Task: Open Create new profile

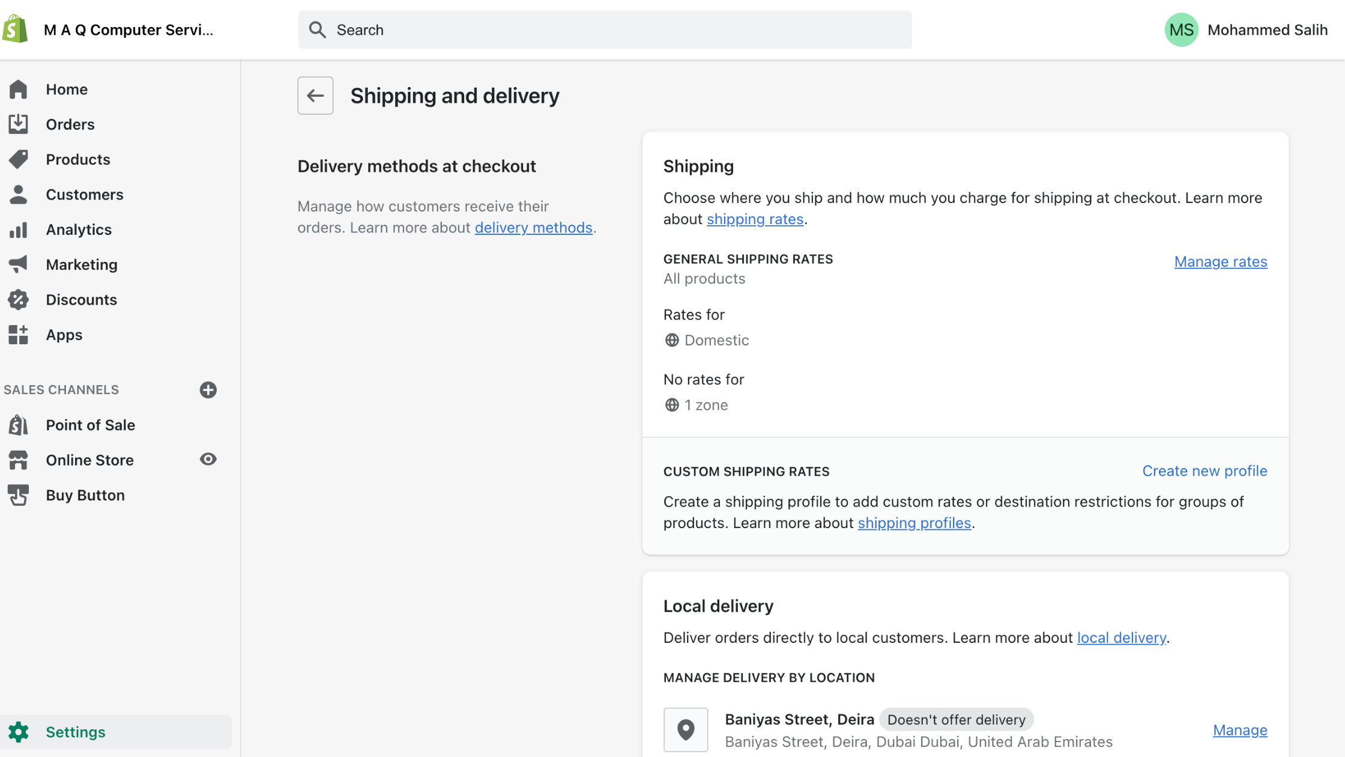Action: point(1204,470)
